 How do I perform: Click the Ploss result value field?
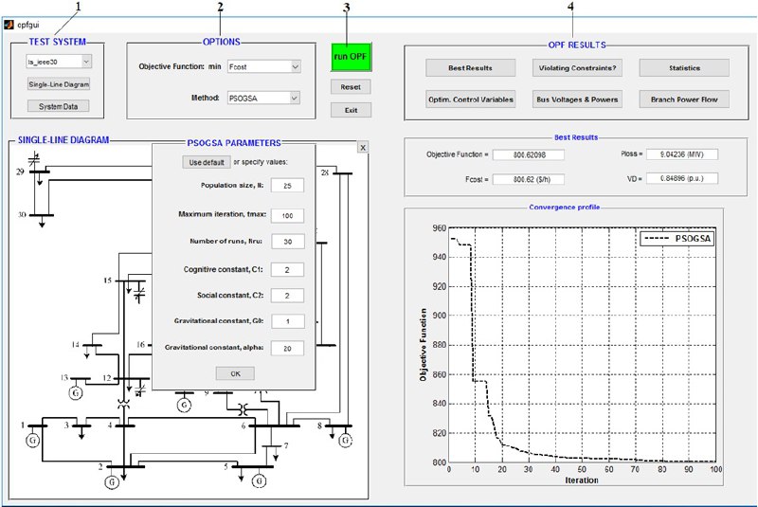[x=682, y=154]
